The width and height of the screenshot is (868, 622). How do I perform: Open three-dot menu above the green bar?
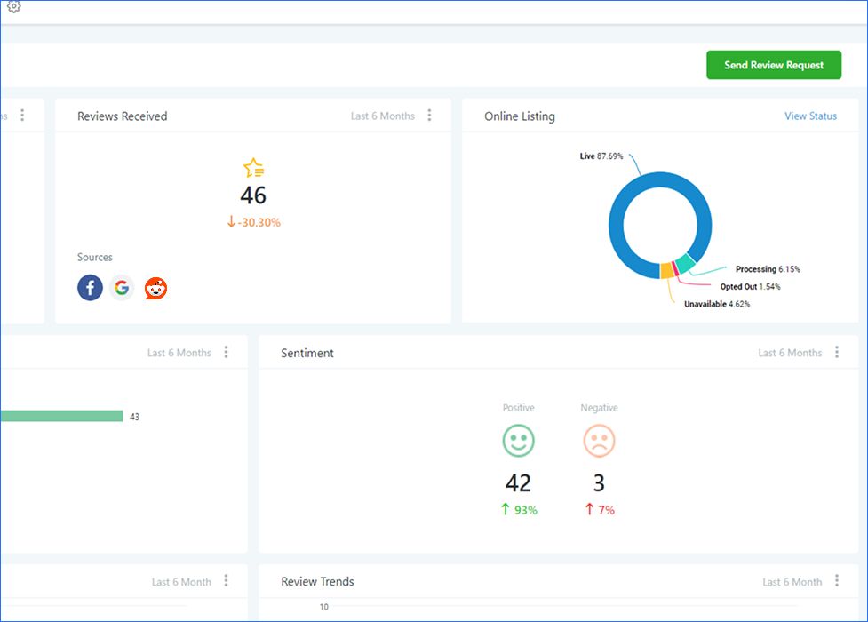tap(226, 353)
